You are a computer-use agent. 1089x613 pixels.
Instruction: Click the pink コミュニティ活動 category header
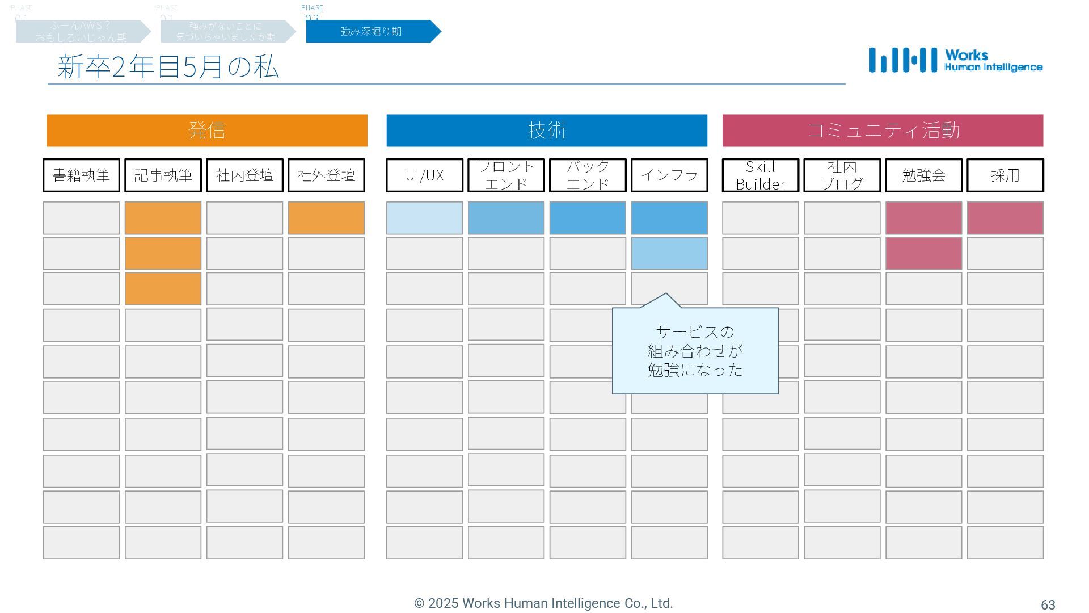(x=883, y=131)
